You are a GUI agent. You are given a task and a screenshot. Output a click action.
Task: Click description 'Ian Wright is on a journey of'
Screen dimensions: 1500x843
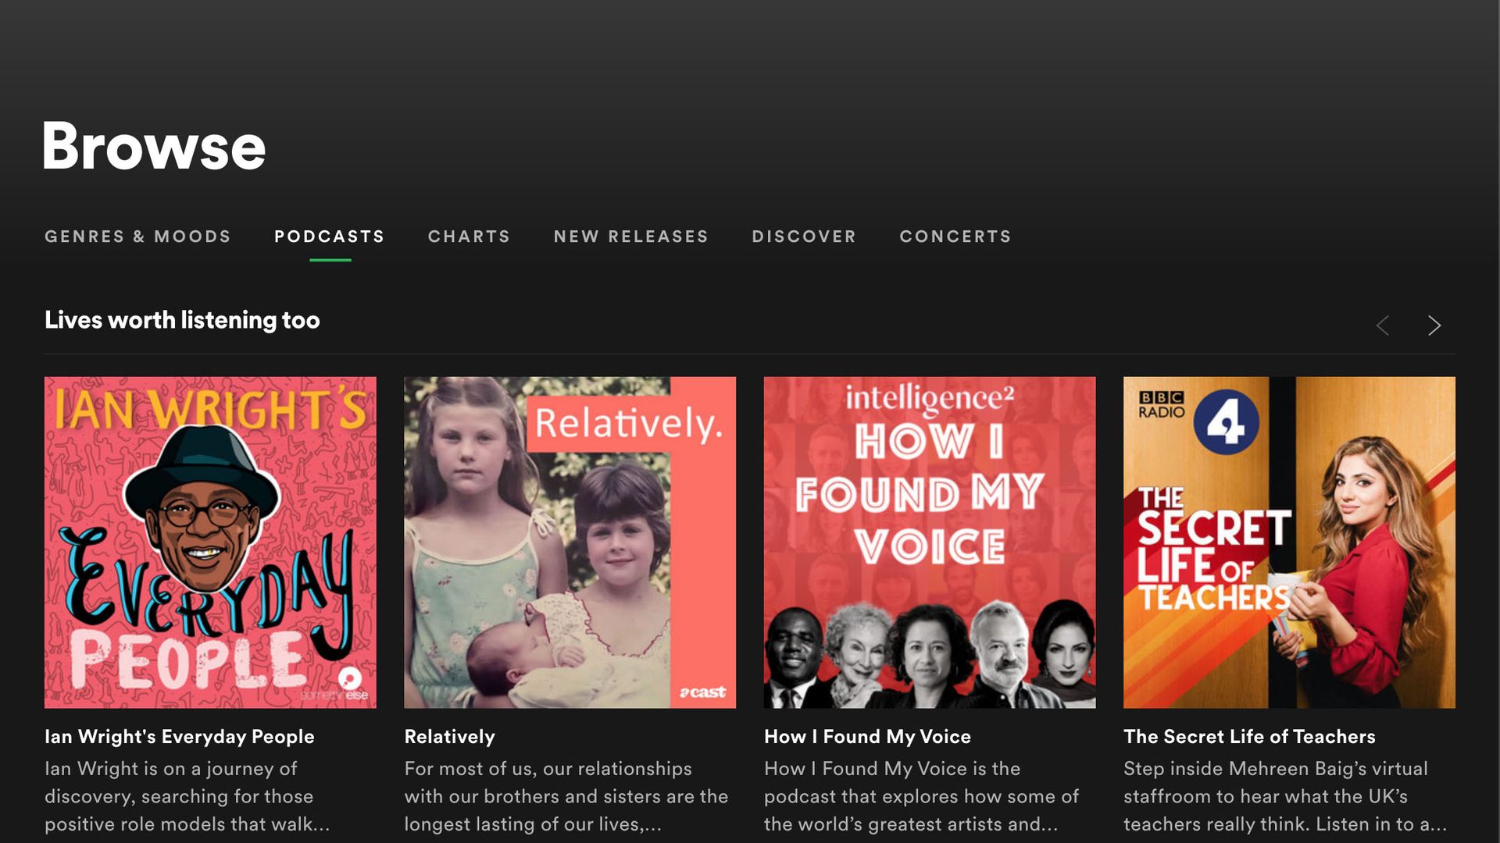click(171, 769)
